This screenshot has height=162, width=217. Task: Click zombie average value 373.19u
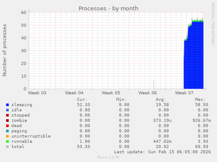click(162, 121)
